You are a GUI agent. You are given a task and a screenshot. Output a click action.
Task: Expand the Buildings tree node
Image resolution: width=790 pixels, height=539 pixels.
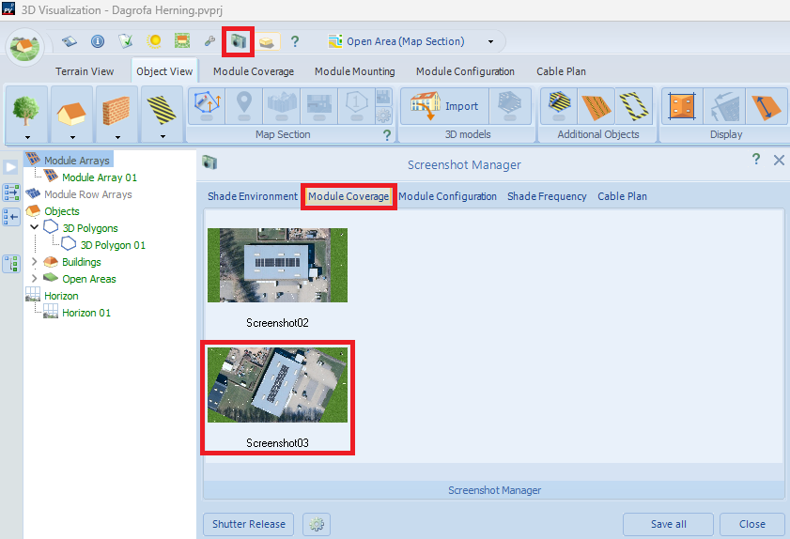click(x=36, y=262)
